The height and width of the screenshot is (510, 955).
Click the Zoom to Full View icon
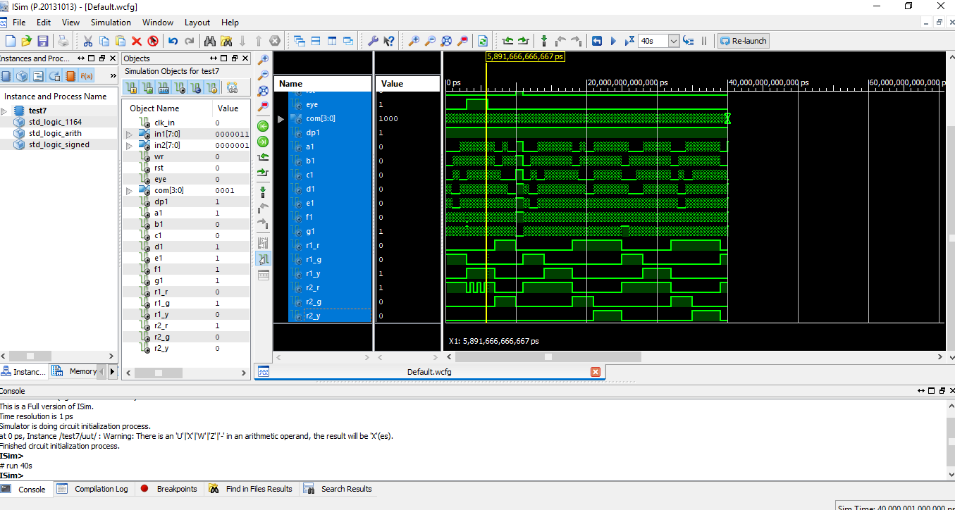click(264, 90)
